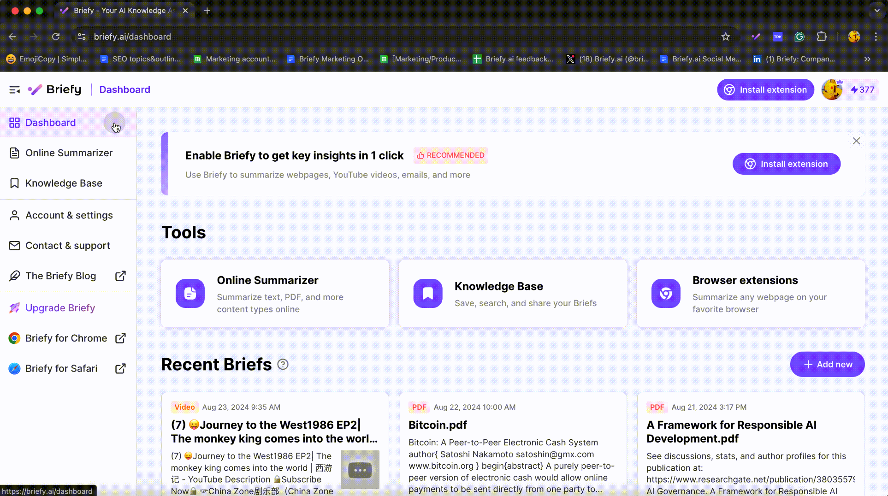Bookmark this page with the star

726,36
